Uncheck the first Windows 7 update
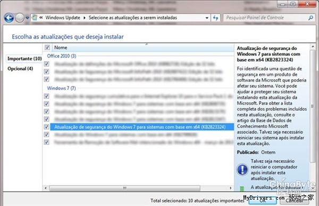This screenshot has height=206, width=319. tap(47, 96)
